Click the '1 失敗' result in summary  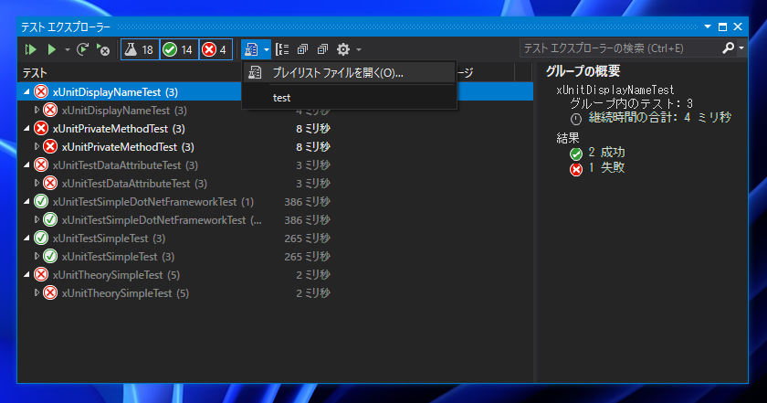click(606, 167)
